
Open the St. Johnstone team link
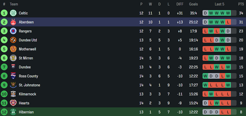[30, 85]
